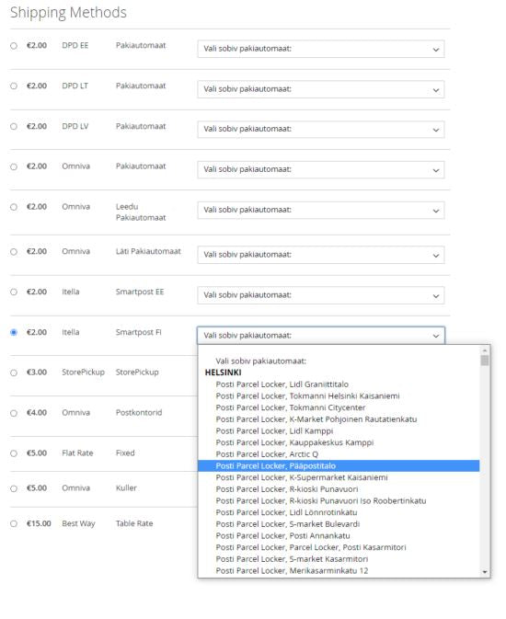The height and width of the screenshot is (619, 506).
Task: Select Posti Parcel Locker, S-market Bulevardi
Action: (x=339, y=524)
